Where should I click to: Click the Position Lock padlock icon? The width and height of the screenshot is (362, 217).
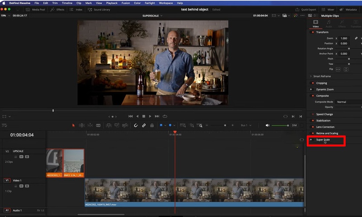(152, 125)
